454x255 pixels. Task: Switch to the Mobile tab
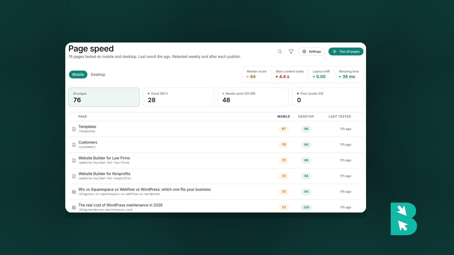pyautogui.click(x=78, y=75)
